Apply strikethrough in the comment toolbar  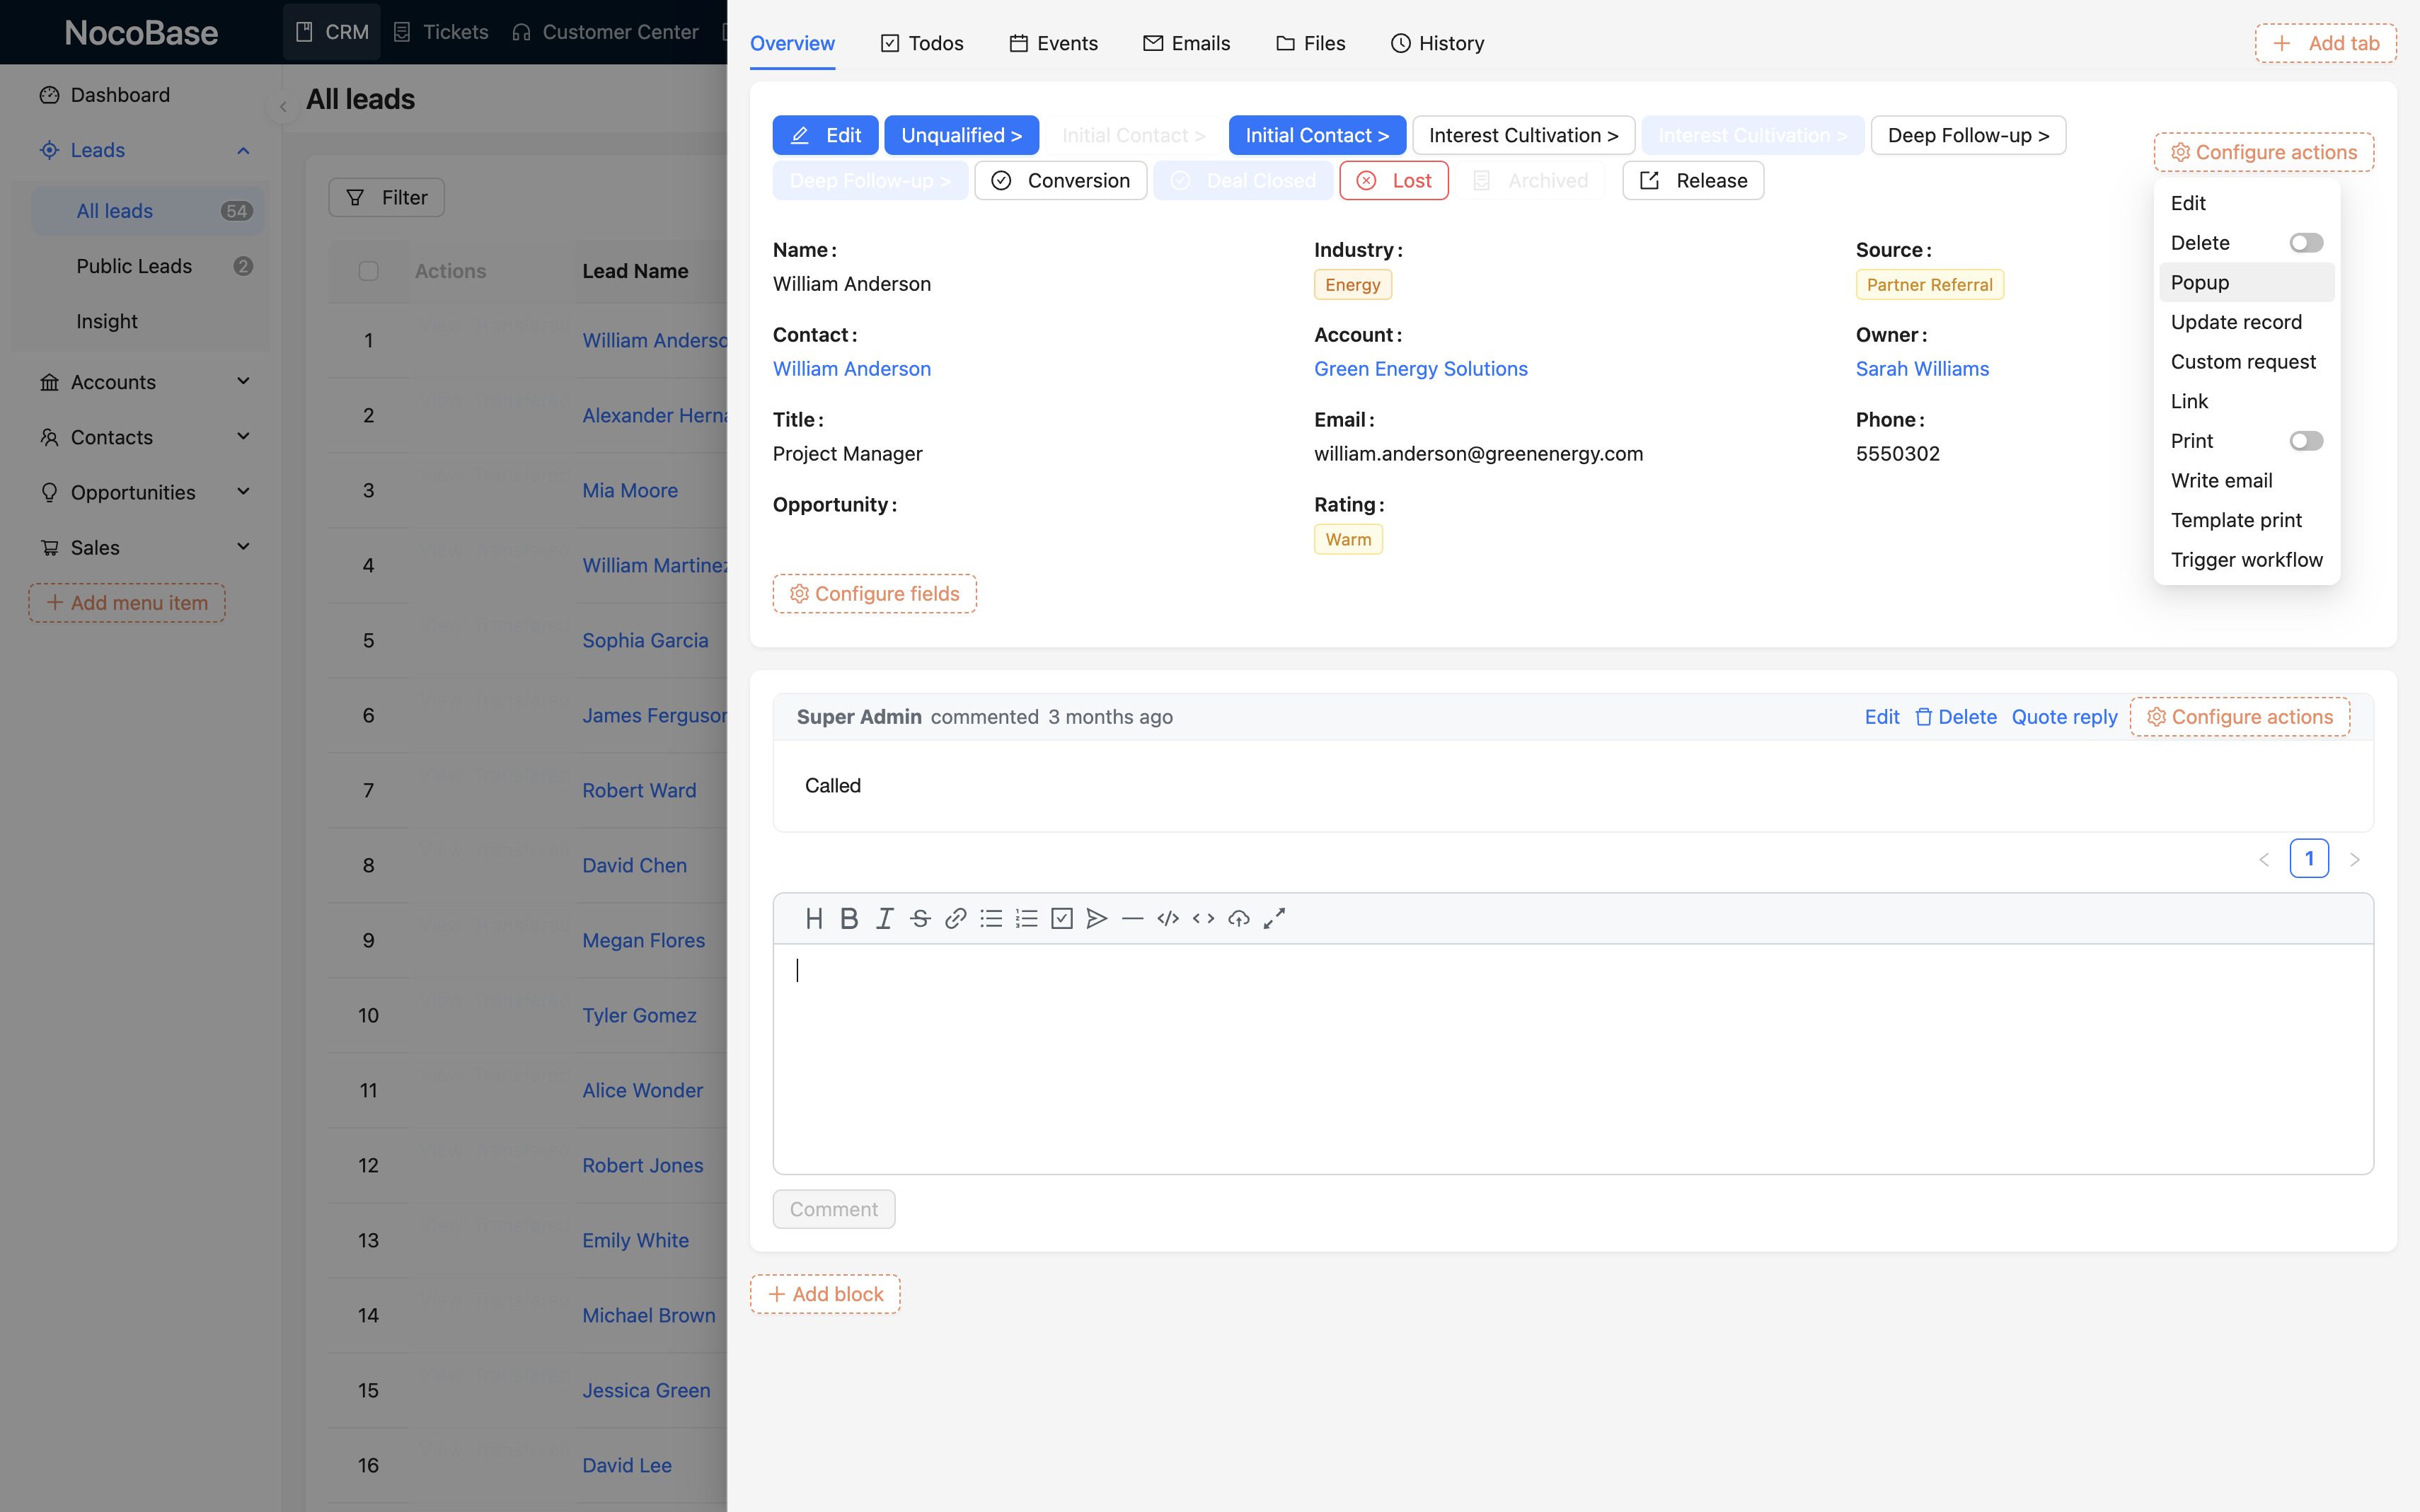[x=920, y=918]
